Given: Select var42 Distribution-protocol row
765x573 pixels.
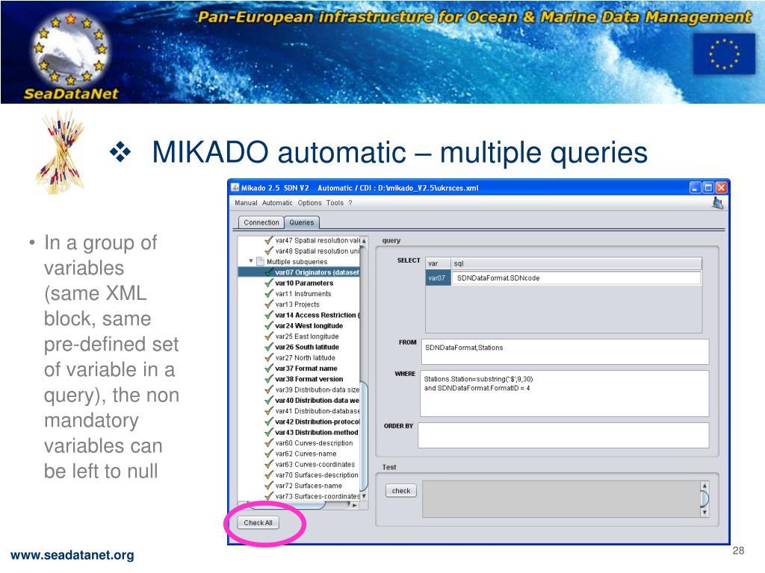Looking at the screenshot, I should [312, 422].
